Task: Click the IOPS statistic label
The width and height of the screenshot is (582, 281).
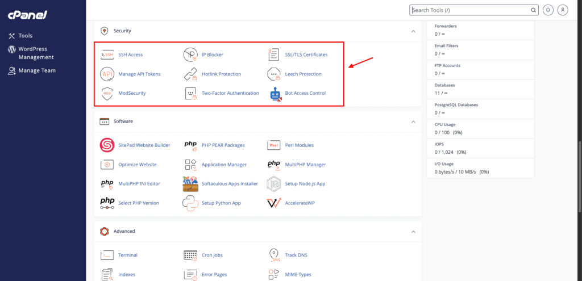Action: pyautogui.click(x=439, y=144)
